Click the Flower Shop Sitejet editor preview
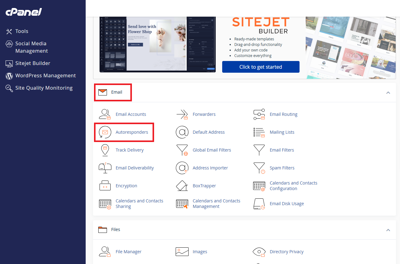The image size is (400, 264). [x=157, y=45]
